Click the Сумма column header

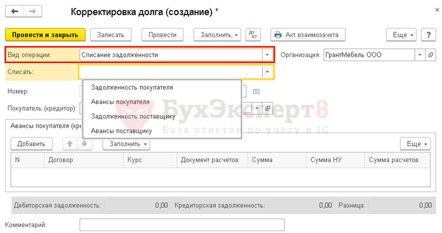277,160
